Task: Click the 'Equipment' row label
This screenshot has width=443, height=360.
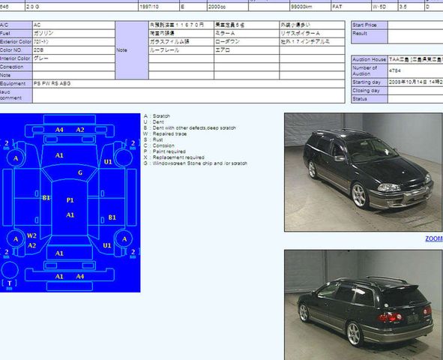Action: (16, 84)
